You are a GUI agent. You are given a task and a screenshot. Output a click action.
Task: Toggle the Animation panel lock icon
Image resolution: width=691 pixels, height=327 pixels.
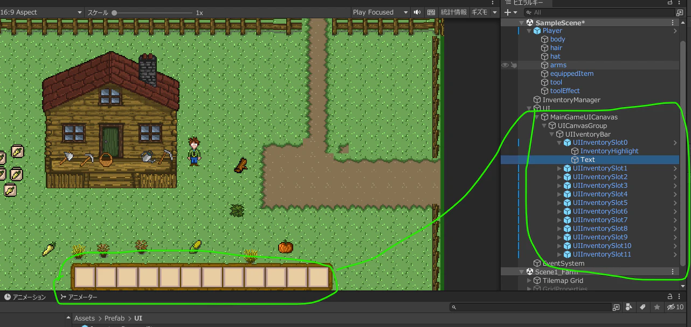coord(670,296)
